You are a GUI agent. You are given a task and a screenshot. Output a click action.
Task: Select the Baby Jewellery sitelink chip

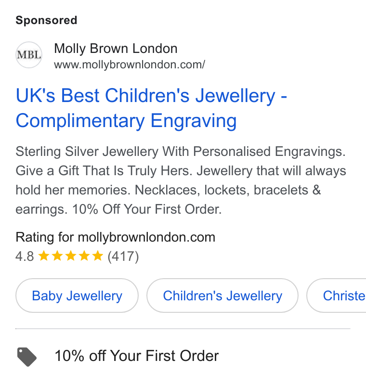(x=77, y=295)
